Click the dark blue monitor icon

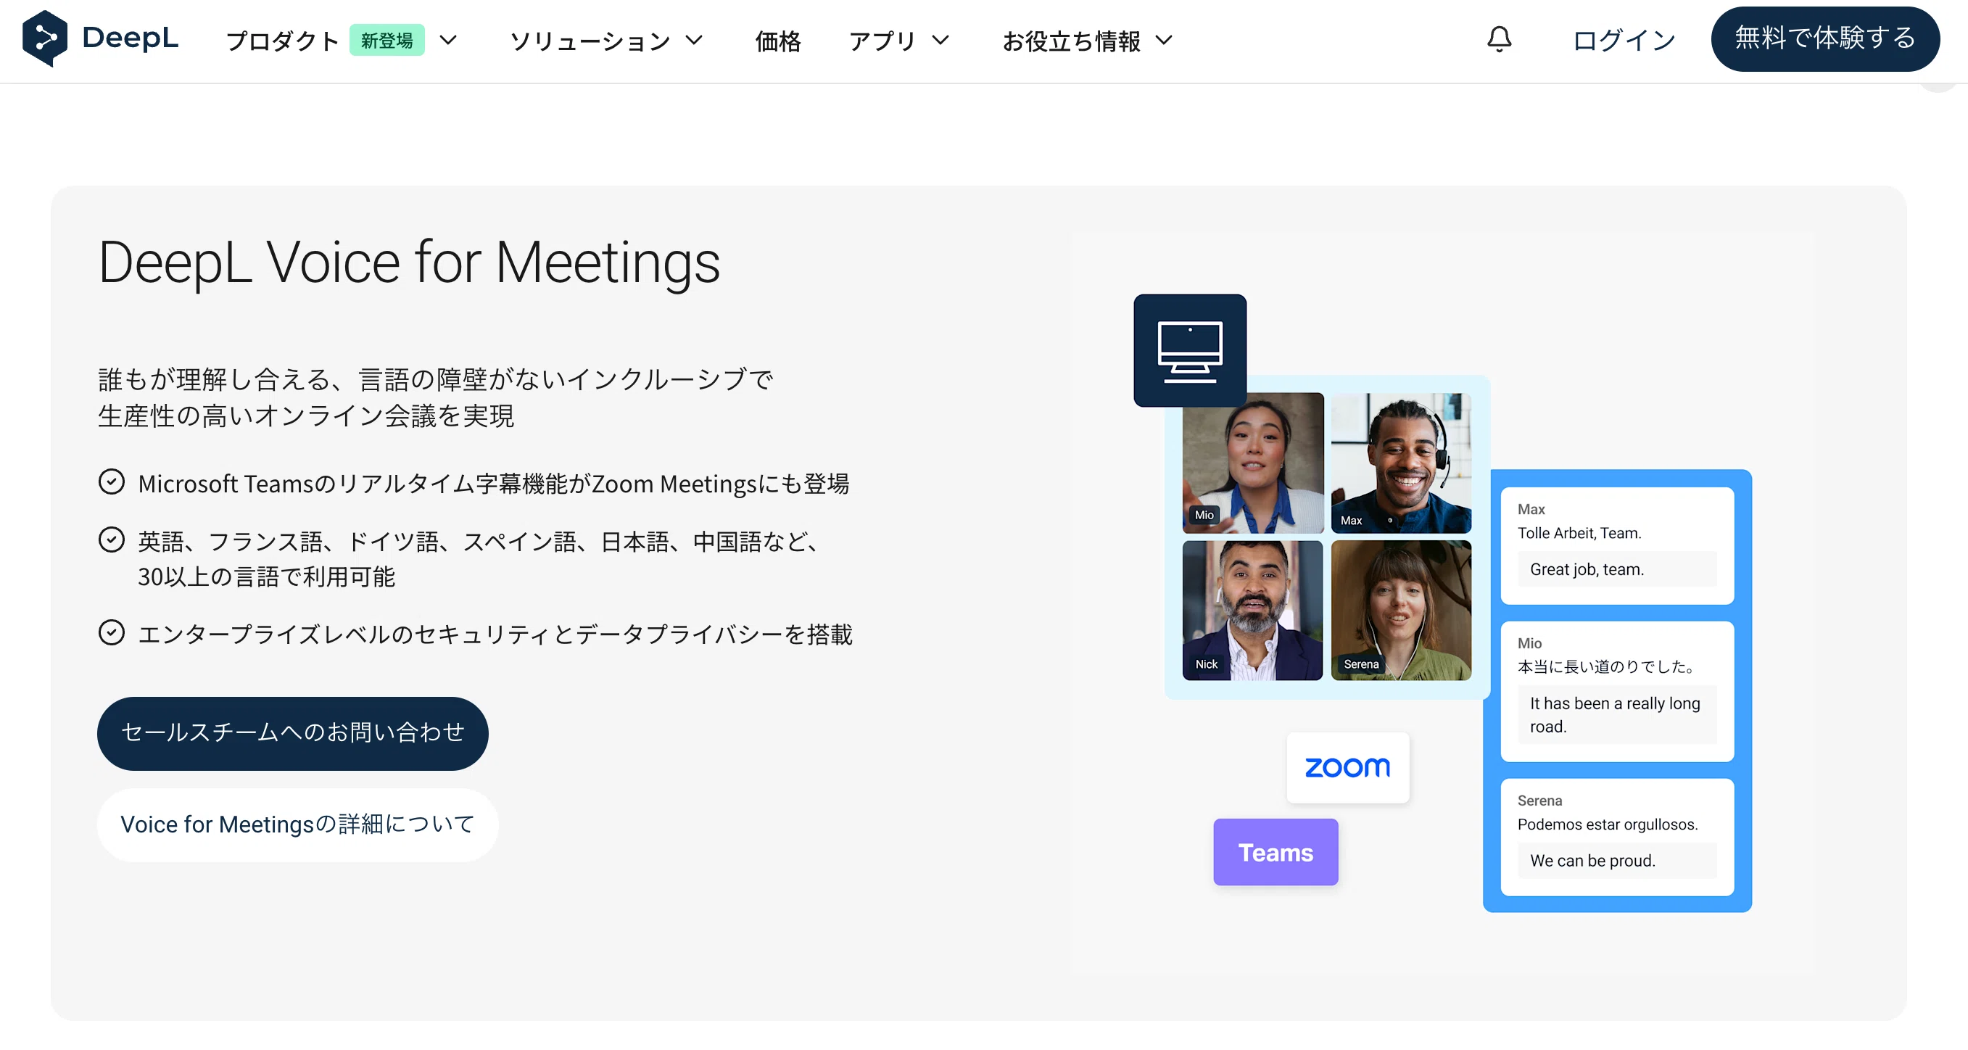tap(1189, 350)
